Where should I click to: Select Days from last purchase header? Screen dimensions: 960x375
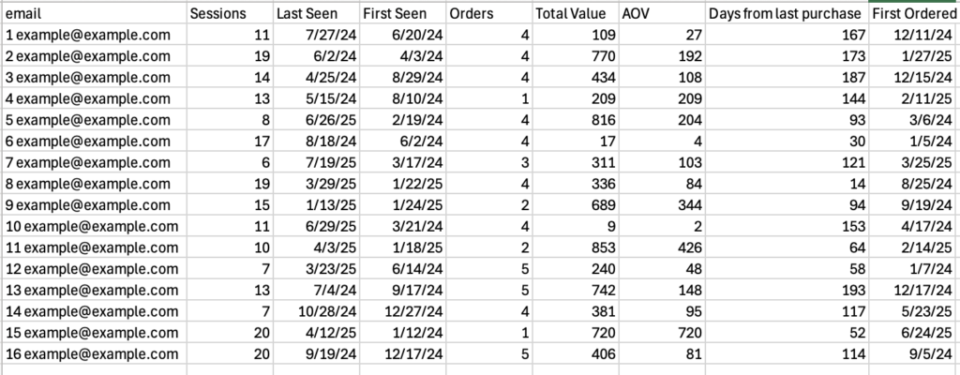point(787,13)
